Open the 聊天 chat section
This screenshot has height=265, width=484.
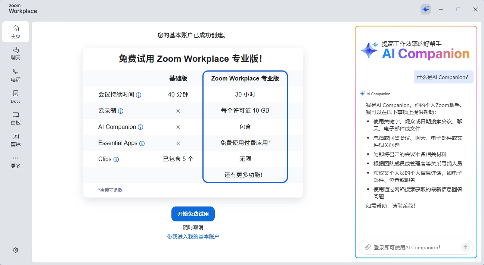(16, 53)
